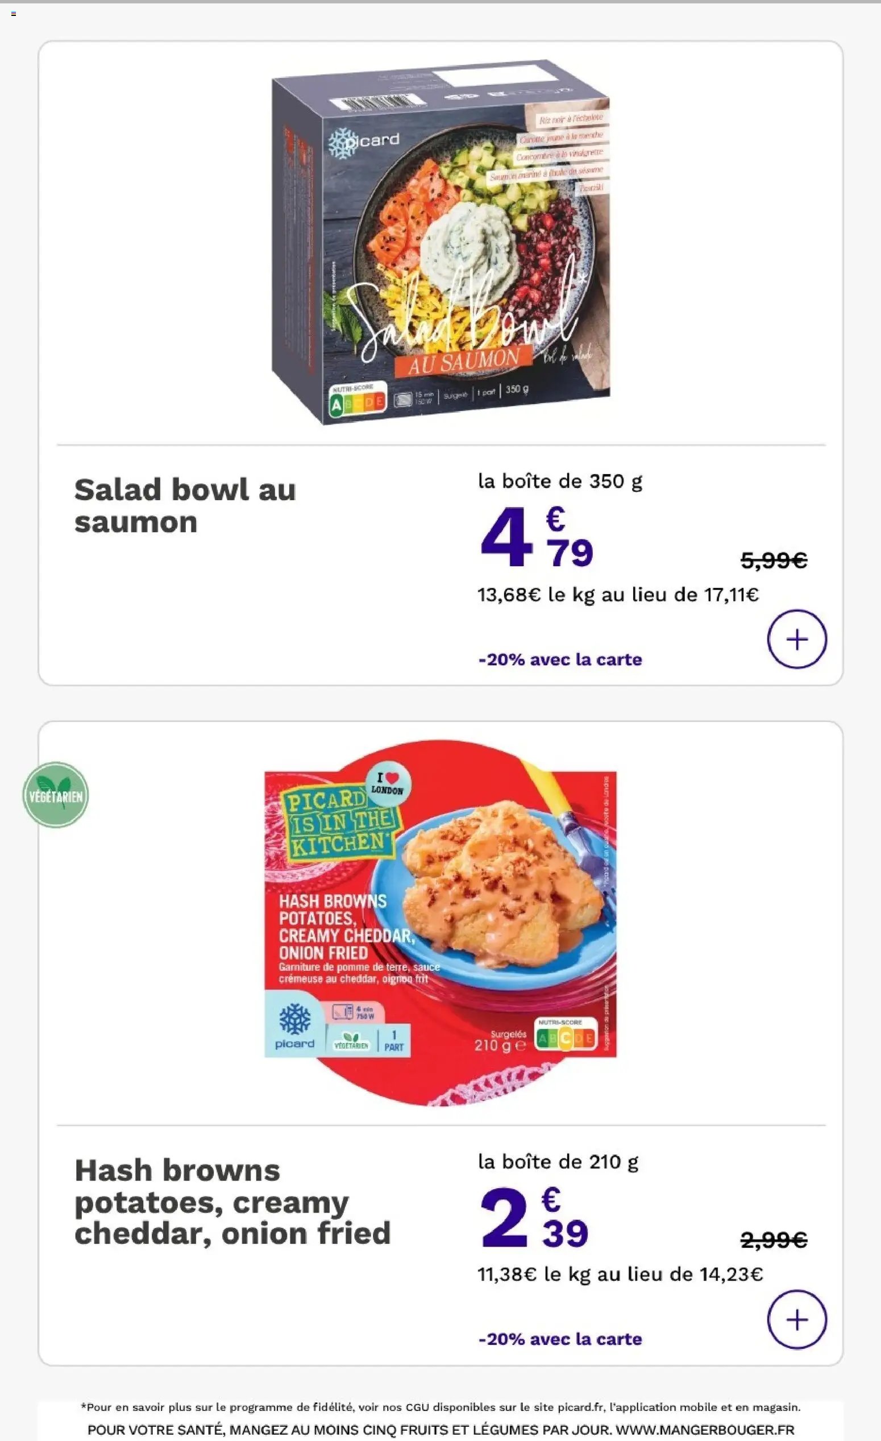Click Picard logo on salad bowl box

pos(364,142)
